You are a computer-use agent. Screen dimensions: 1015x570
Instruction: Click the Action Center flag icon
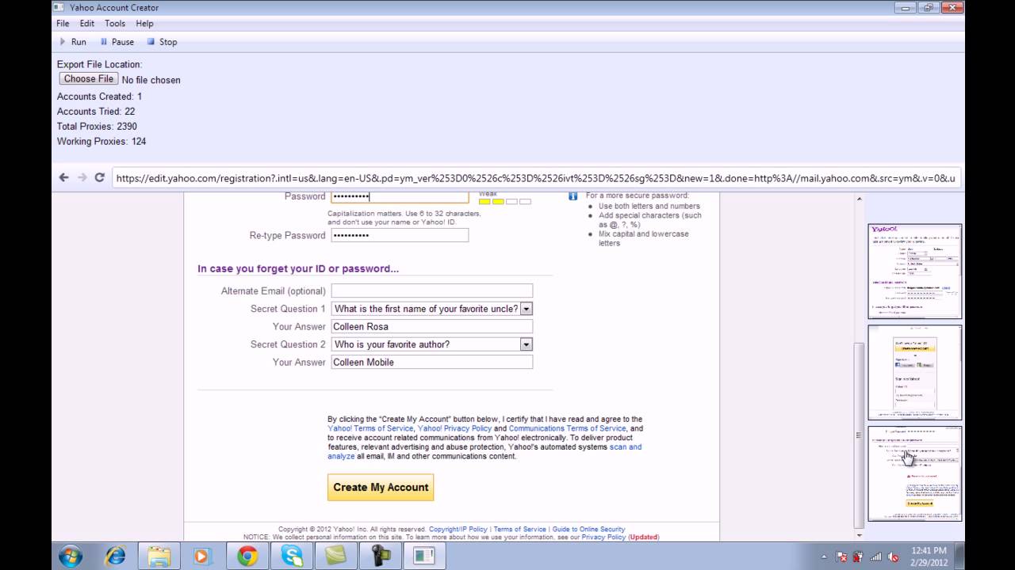pos(841,557)
